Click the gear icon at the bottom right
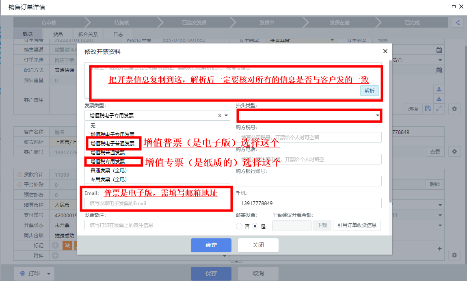Image resolution: width=467 pixels, height=281 pixels. click(454, 255)
